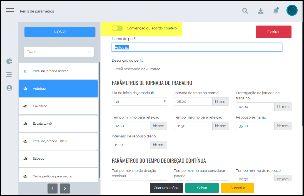The height and width of the screenshot is (196, 304).
Task: Click the Cancelar button
Action: 238,188
